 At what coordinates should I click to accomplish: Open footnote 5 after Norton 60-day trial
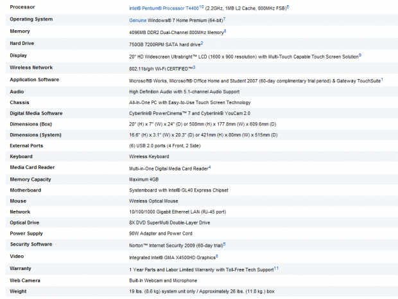click(x=225, y=244)
